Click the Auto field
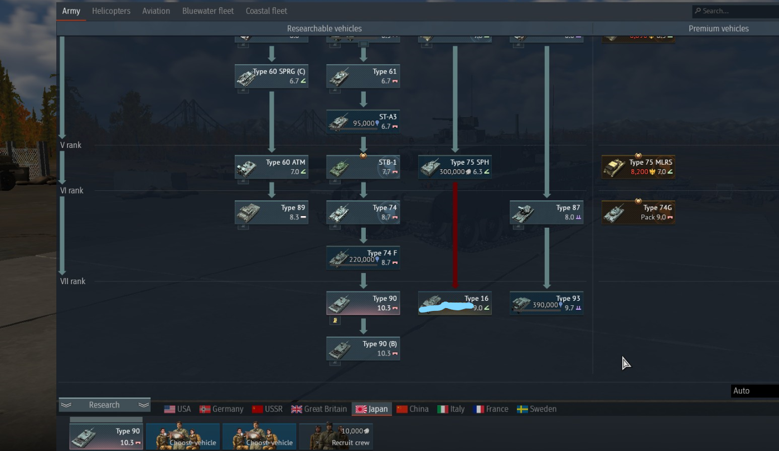This screenshot has width=779, height=451. (754, 391)
